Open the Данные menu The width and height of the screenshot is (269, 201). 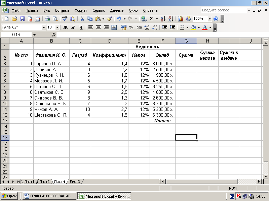click(117, 10)
